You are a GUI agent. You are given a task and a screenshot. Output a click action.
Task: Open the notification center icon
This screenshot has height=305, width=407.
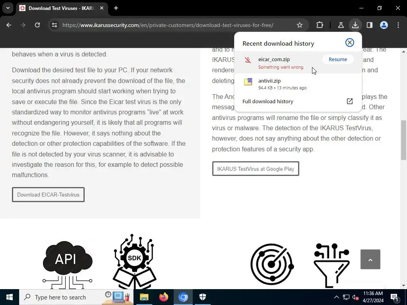(394, 297)
